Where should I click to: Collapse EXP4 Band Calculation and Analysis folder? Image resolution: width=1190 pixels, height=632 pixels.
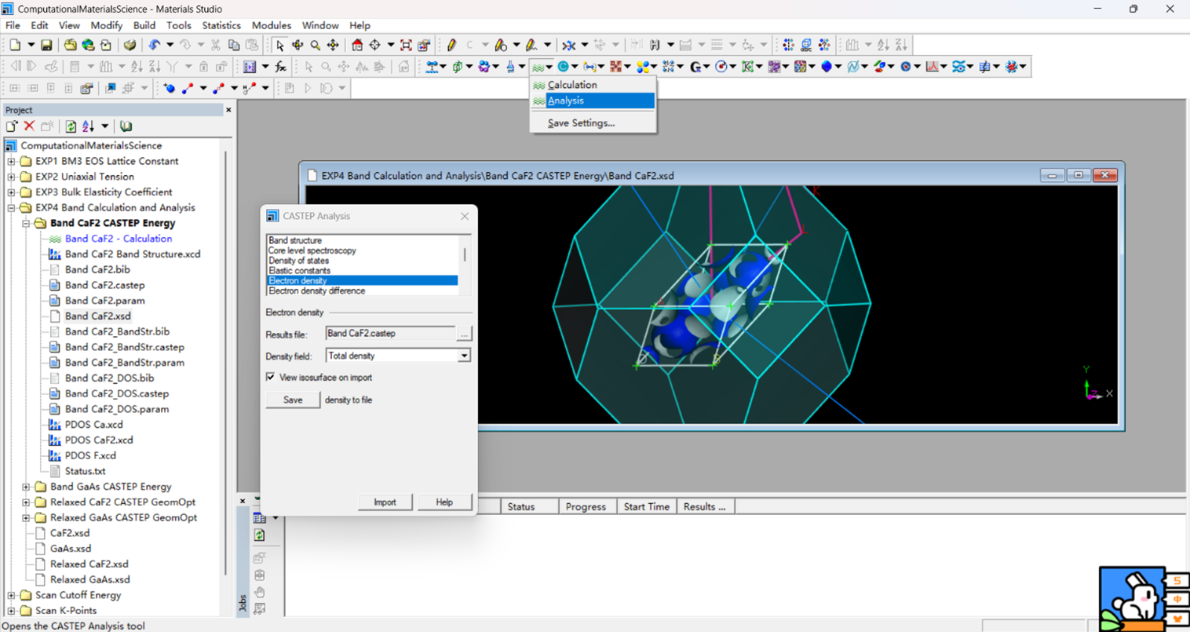point(12,208)
